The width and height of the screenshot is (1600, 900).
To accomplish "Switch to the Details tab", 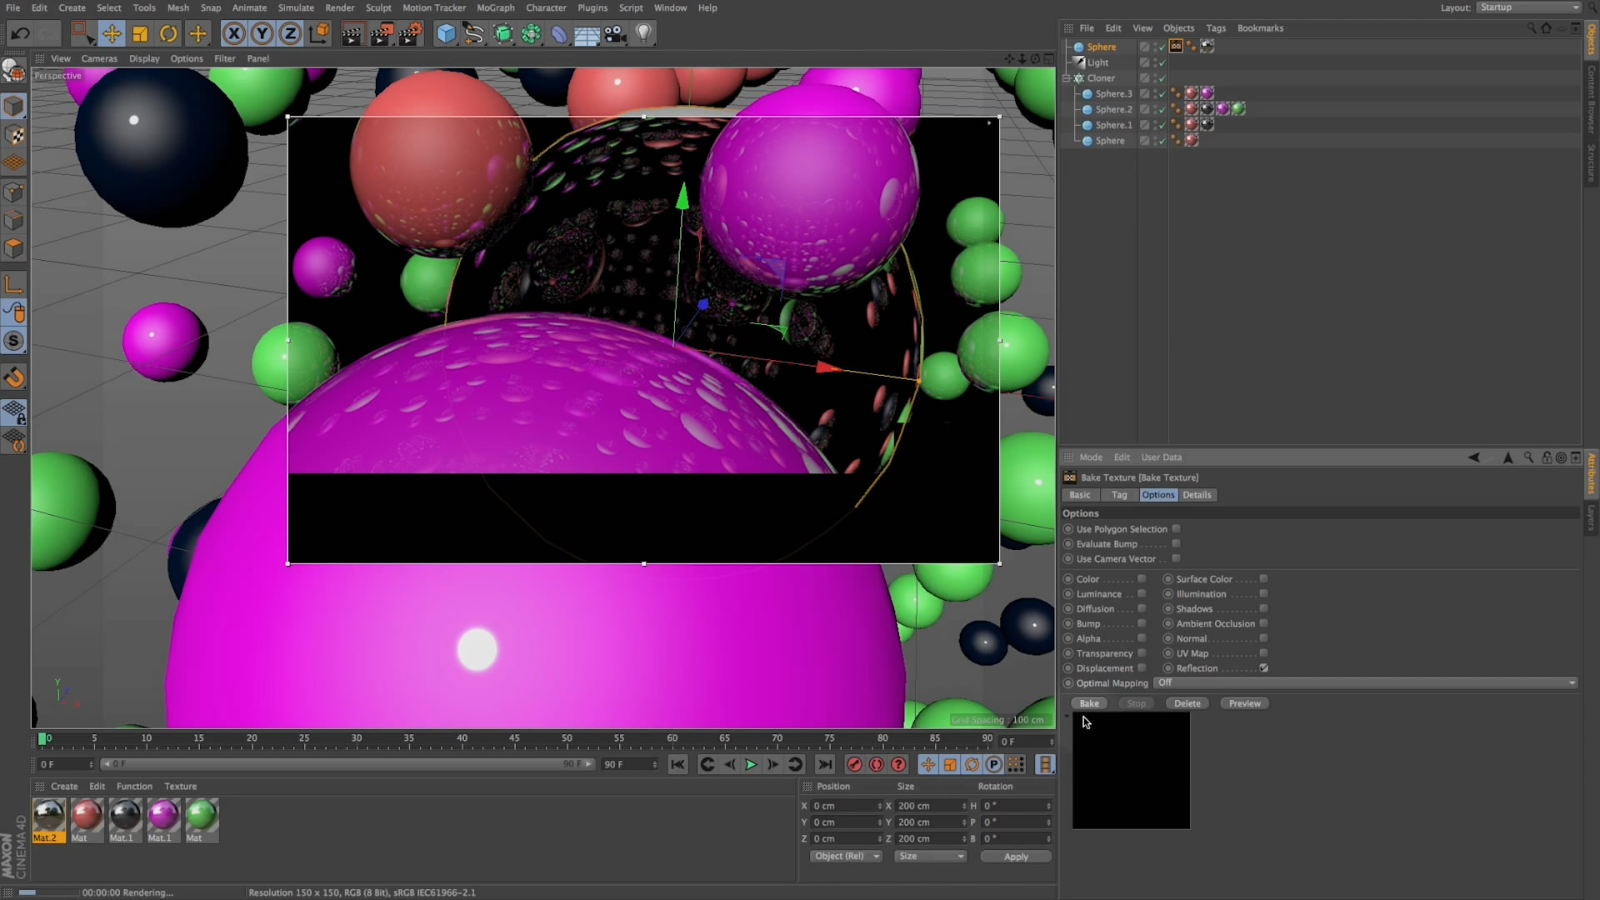I will (1197, 495).
